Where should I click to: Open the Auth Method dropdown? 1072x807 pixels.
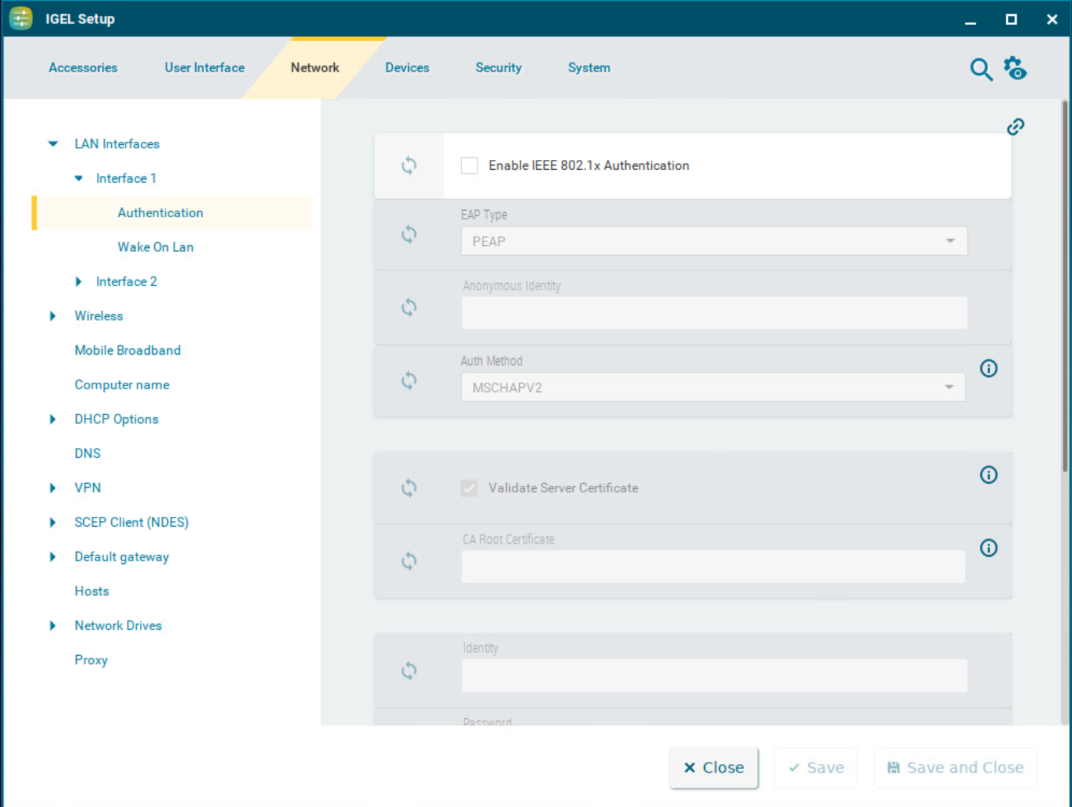click(x=948, y=387)
